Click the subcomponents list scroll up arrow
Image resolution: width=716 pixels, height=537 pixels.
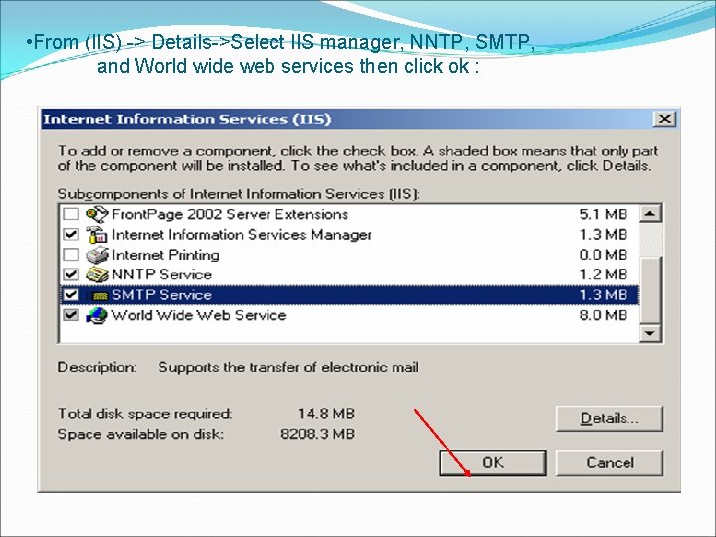[x=650, y=213]
